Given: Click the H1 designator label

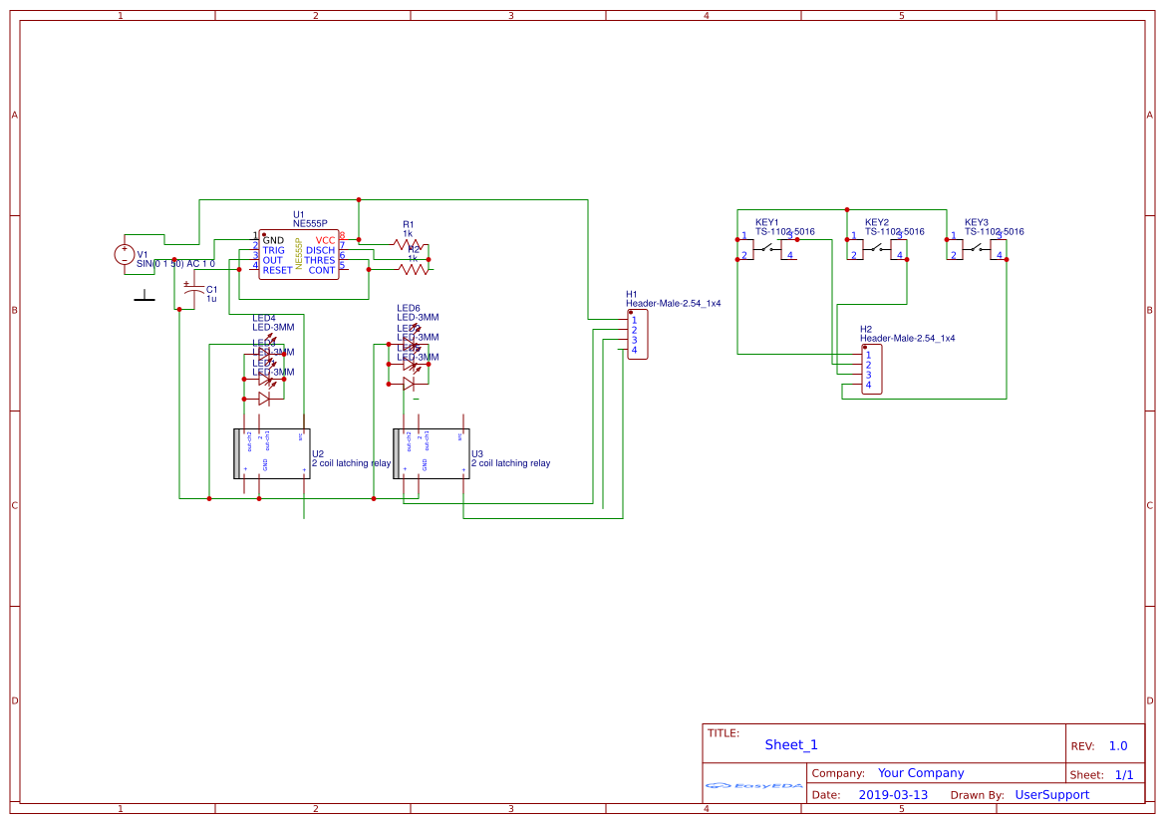Looking at the screenshot, I should pyautogui.click(x=632, y=294).
